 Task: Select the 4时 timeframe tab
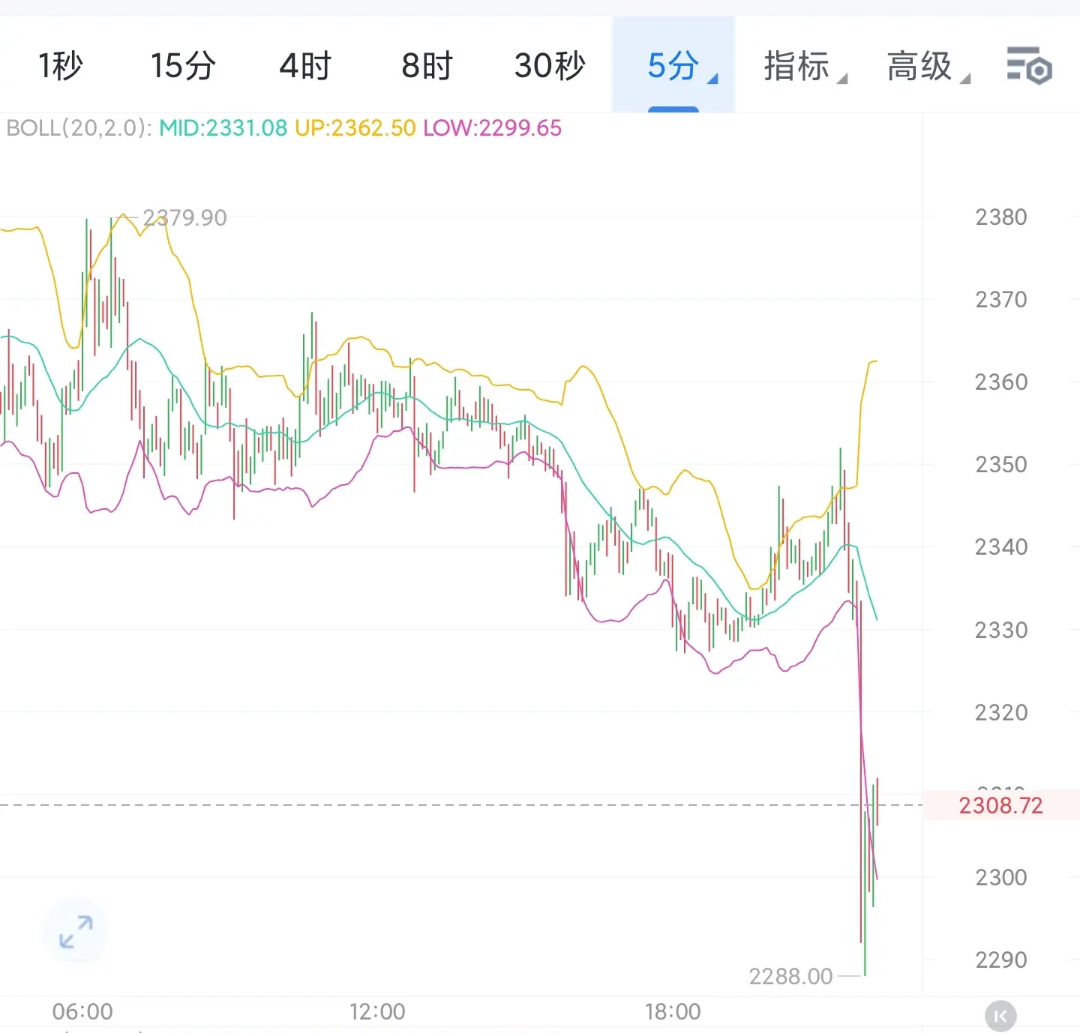[305, 65]
